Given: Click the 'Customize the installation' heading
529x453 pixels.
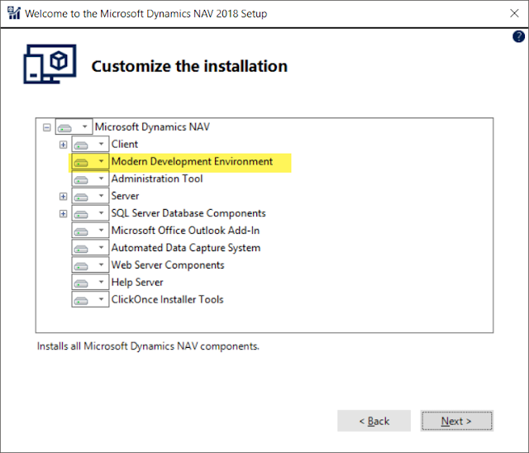Looking at the screenshot, I should point(189,66).
